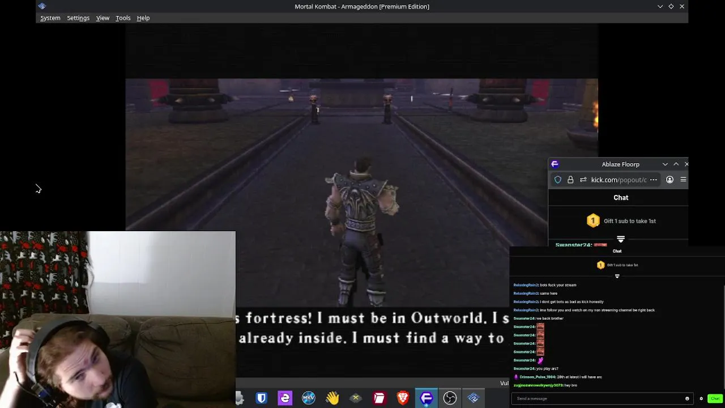Click 'Gift 1 sub to take 1st' in Floorp
This screenshot has width=725, height=408.
coord(630,221)
